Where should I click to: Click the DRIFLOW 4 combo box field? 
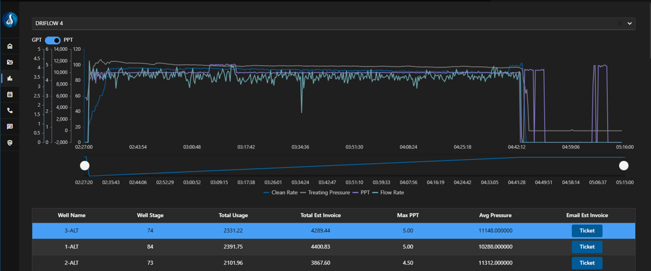pyautogui.click(x=321, y=23)
